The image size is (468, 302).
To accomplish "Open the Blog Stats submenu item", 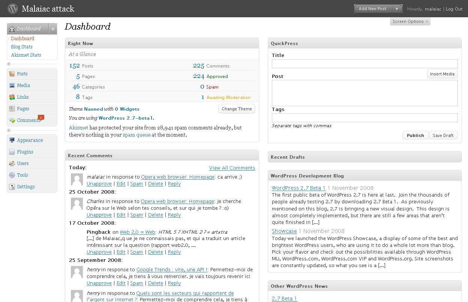I will pos(22,47).
